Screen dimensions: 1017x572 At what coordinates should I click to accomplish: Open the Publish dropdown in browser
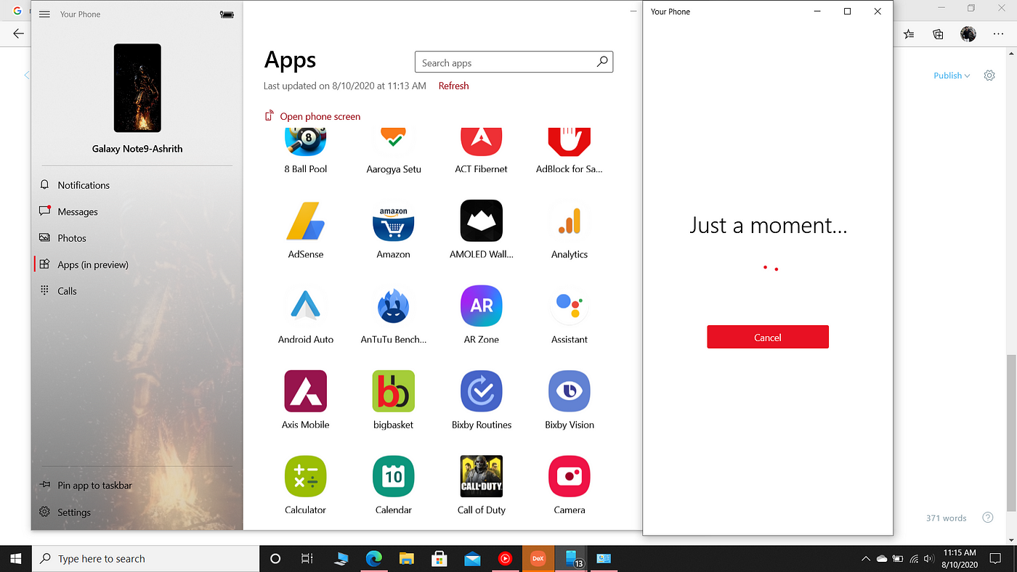(952, 75)
